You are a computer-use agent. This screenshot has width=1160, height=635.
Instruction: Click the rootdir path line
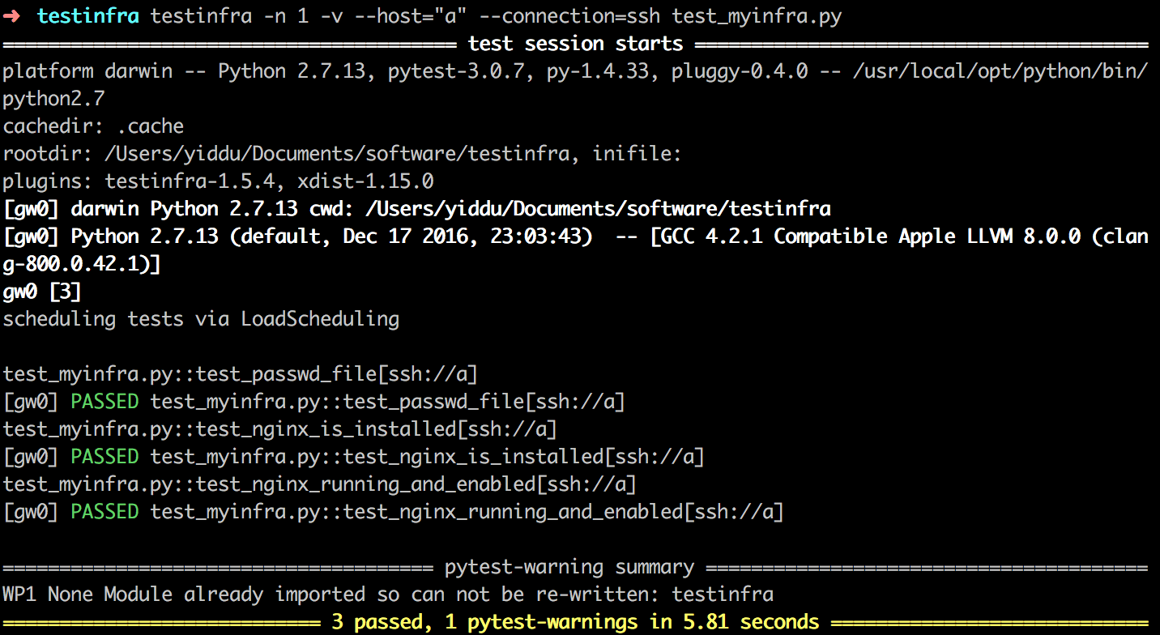click(x=342, y=154)
